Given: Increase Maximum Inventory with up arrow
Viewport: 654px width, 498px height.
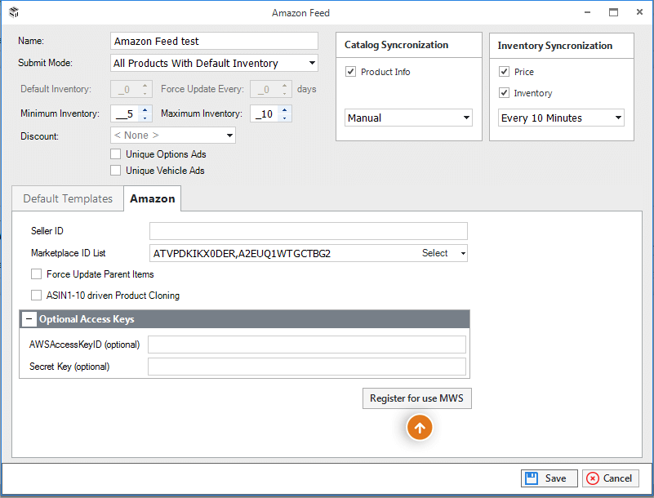Looking at the screenshot, I should pos(284,109).
